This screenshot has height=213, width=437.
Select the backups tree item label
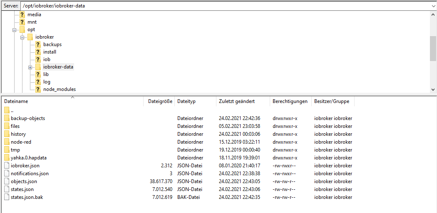pos(52,44)
